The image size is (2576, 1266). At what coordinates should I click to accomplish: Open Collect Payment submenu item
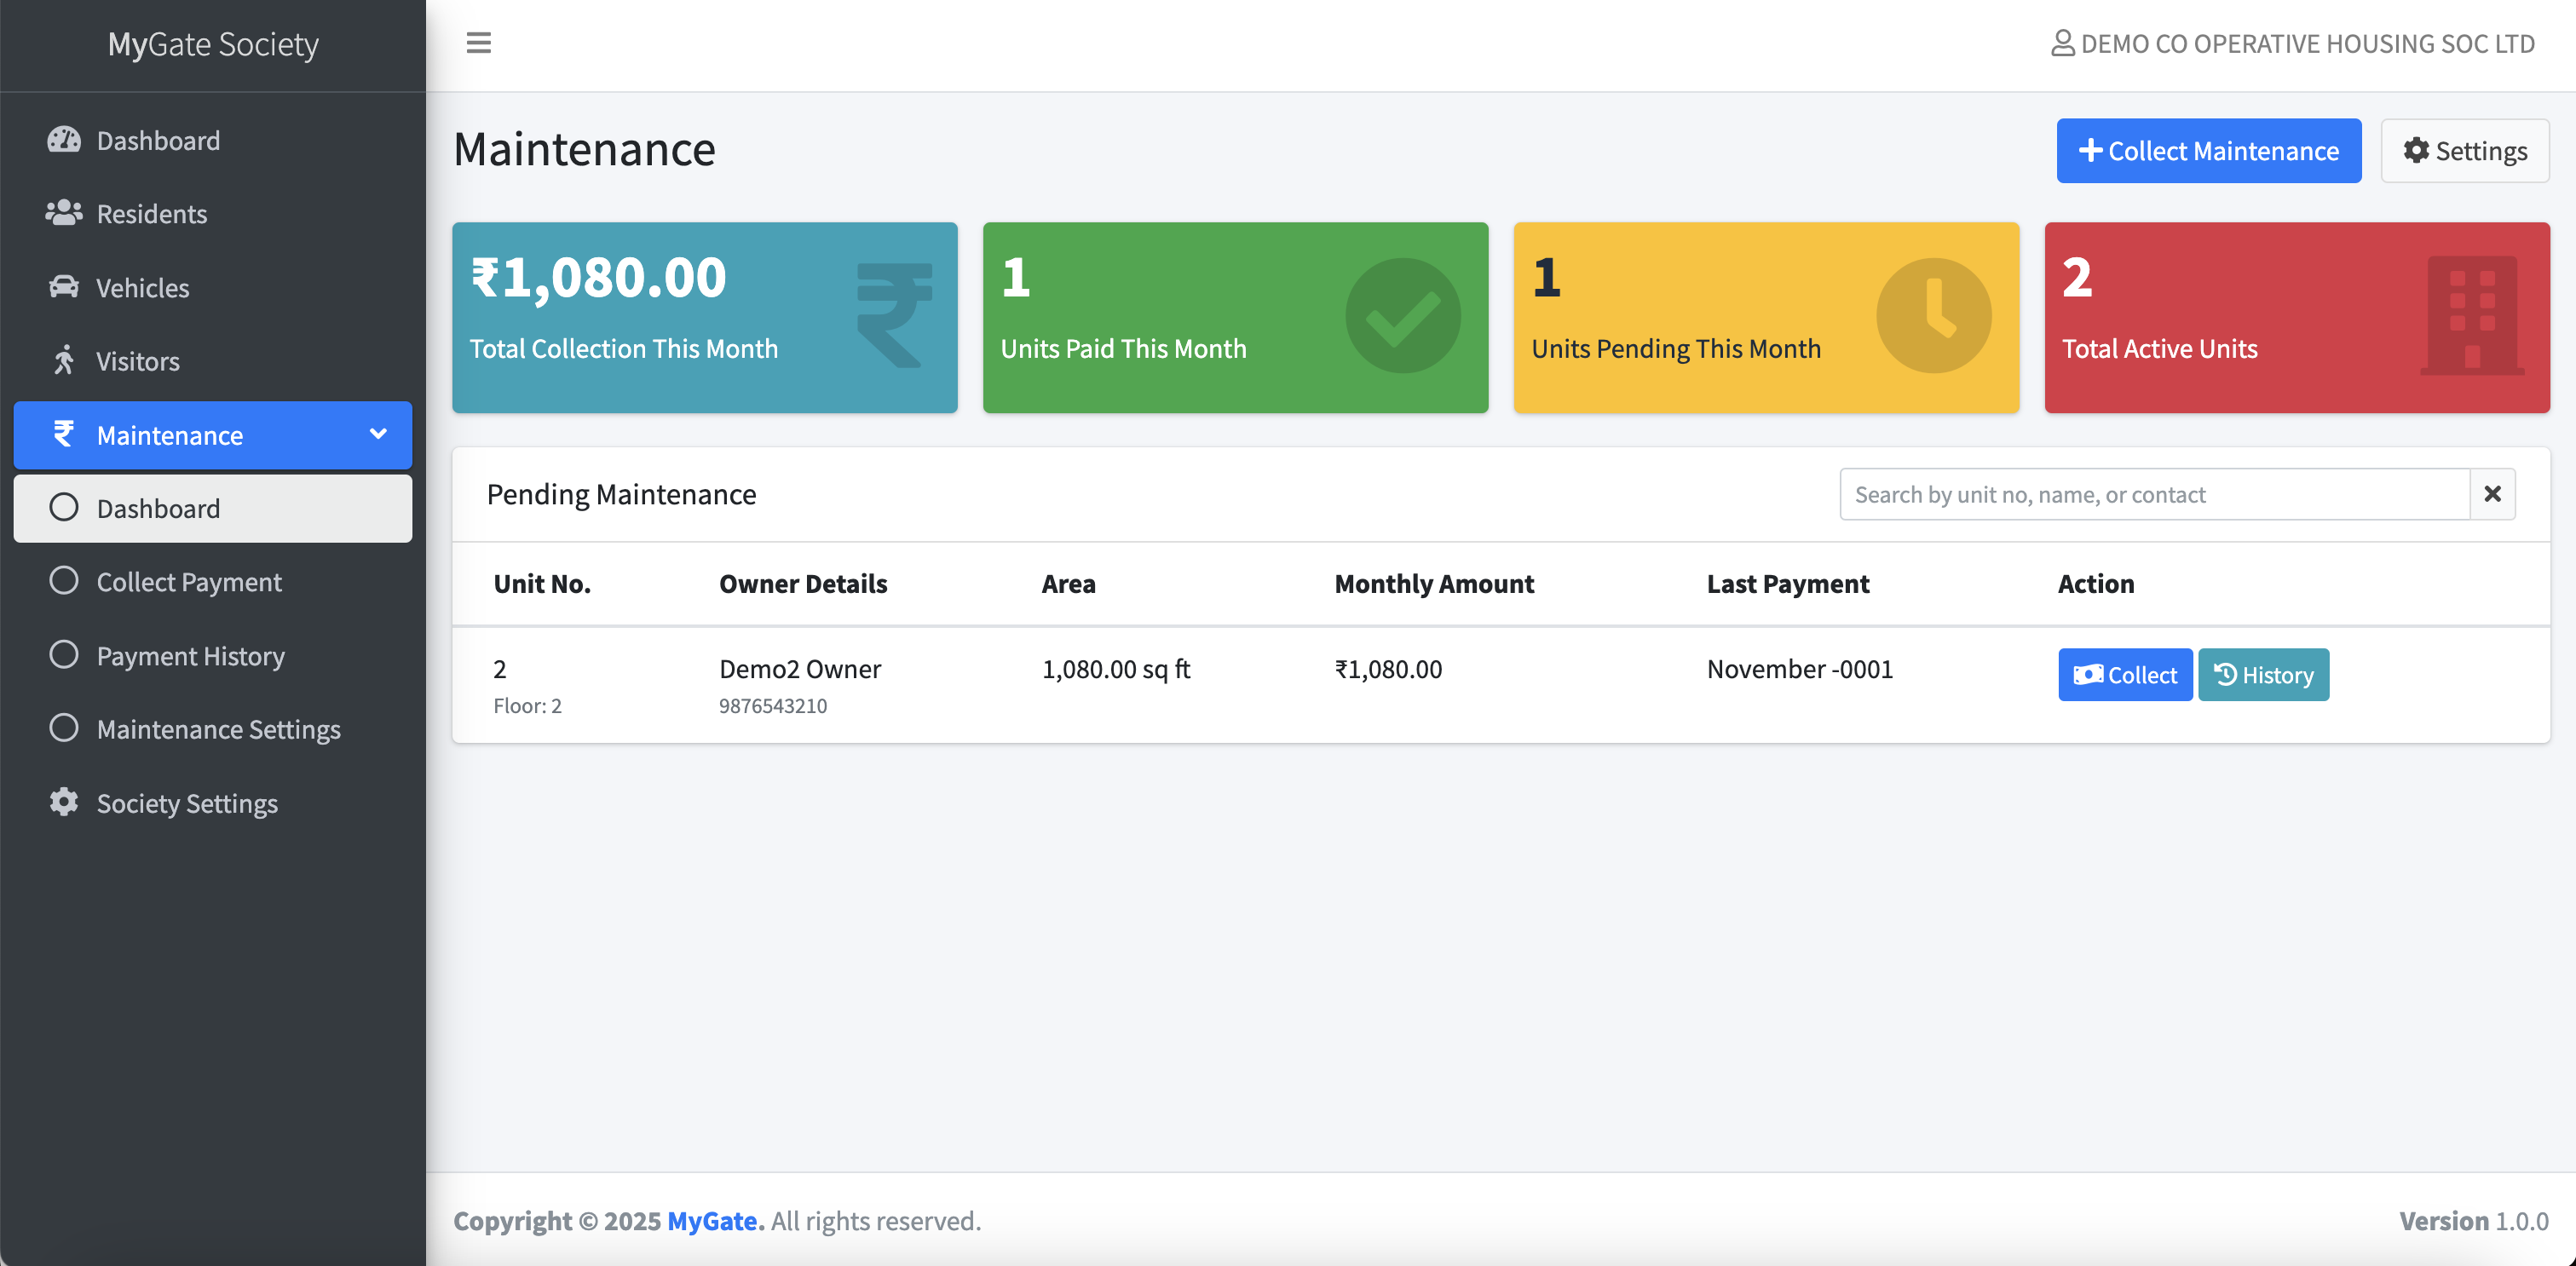coord(213,581)
